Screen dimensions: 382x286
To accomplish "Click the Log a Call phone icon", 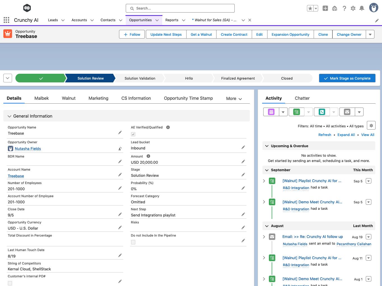I will click(x=322, y=112).
